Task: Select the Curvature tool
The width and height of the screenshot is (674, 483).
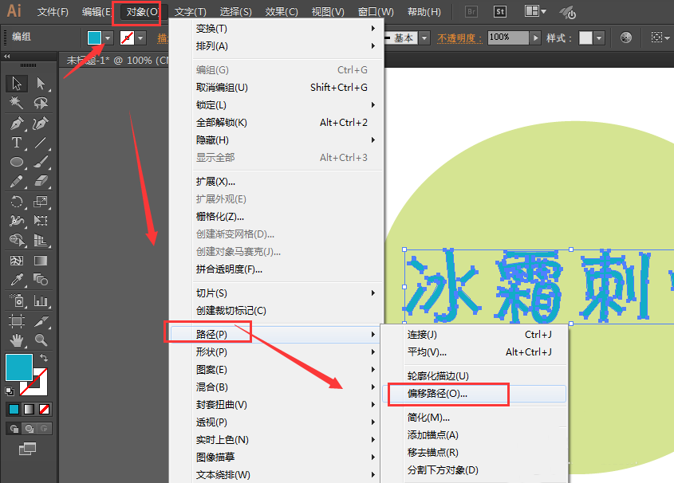Action: [x=41, y=124]
